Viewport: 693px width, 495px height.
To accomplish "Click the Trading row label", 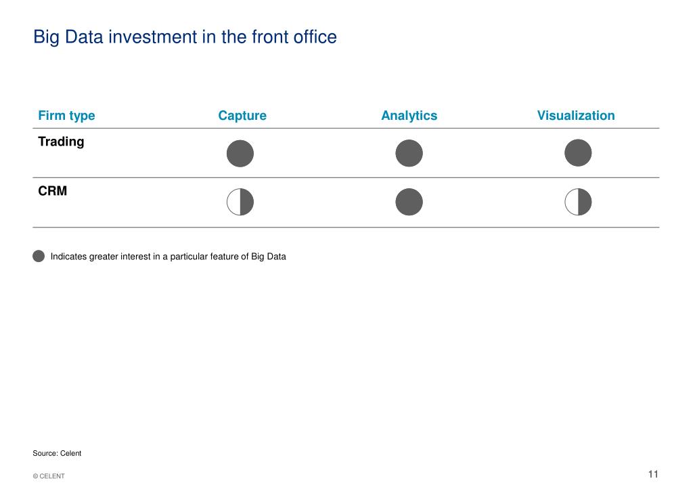I will pos(61,142).
